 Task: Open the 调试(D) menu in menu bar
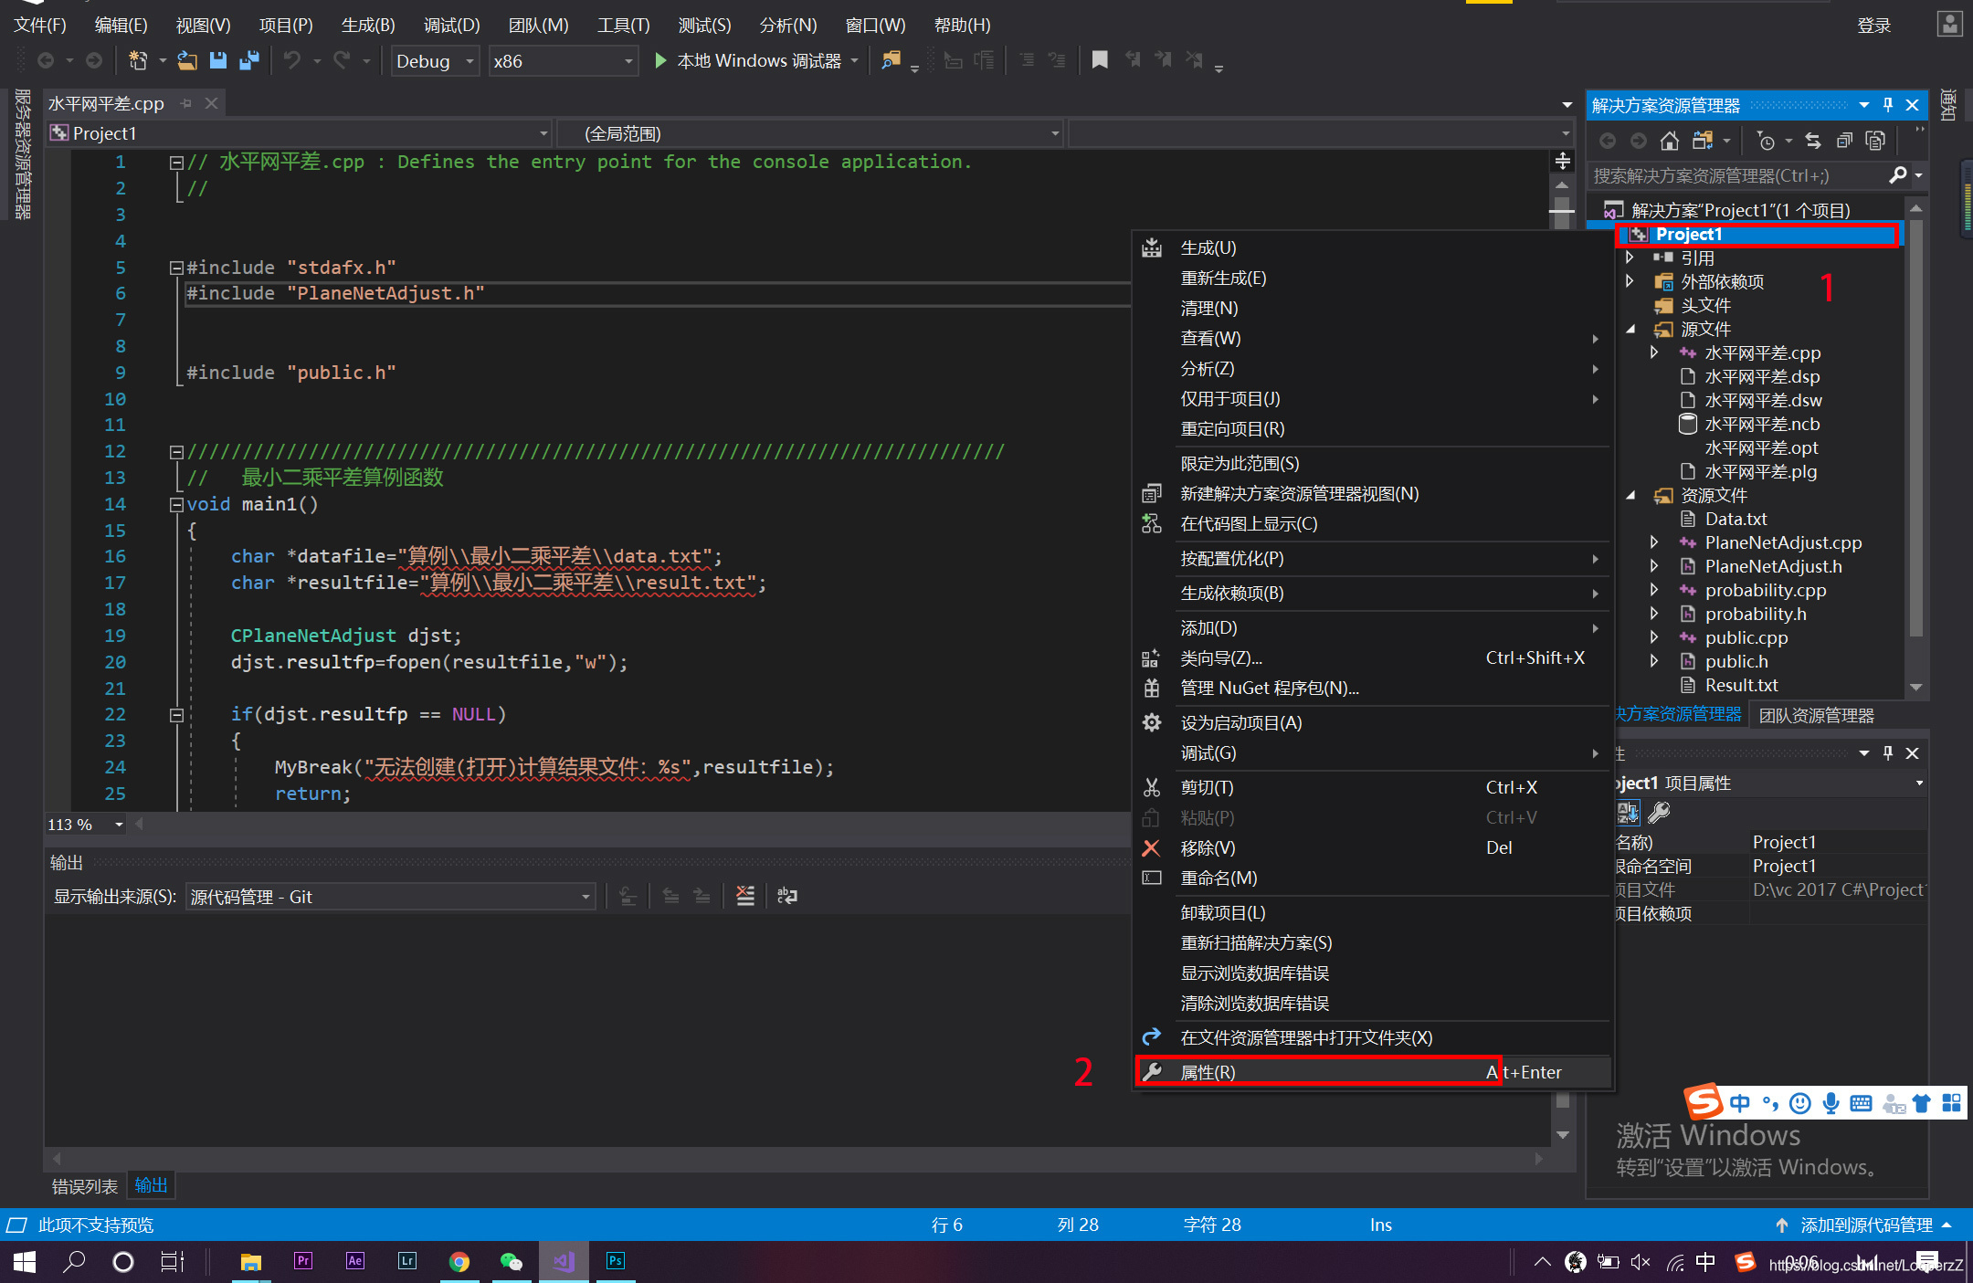pos(451,25)
